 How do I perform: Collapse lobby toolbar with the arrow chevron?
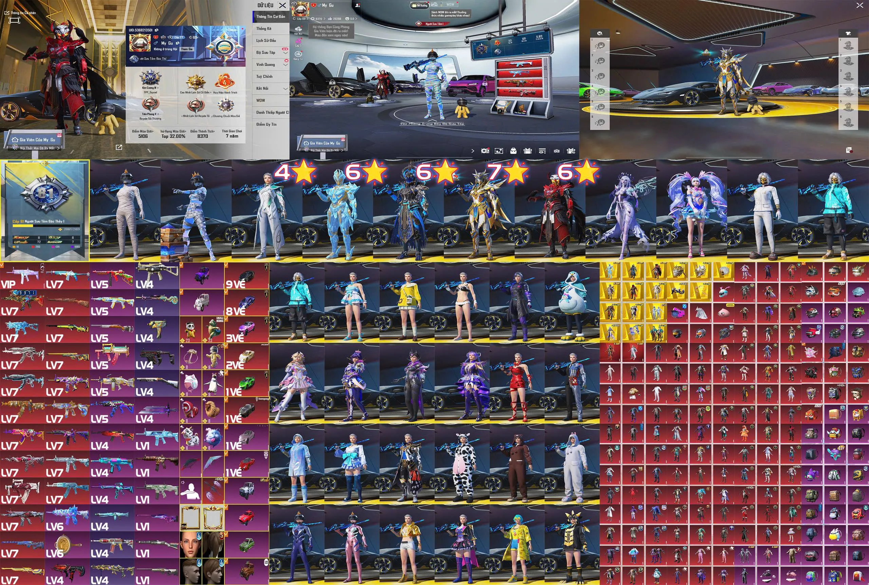tap(473, 151)
